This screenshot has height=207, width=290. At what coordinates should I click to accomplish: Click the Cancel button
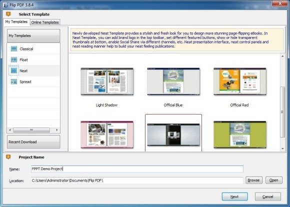coord(268,197)
